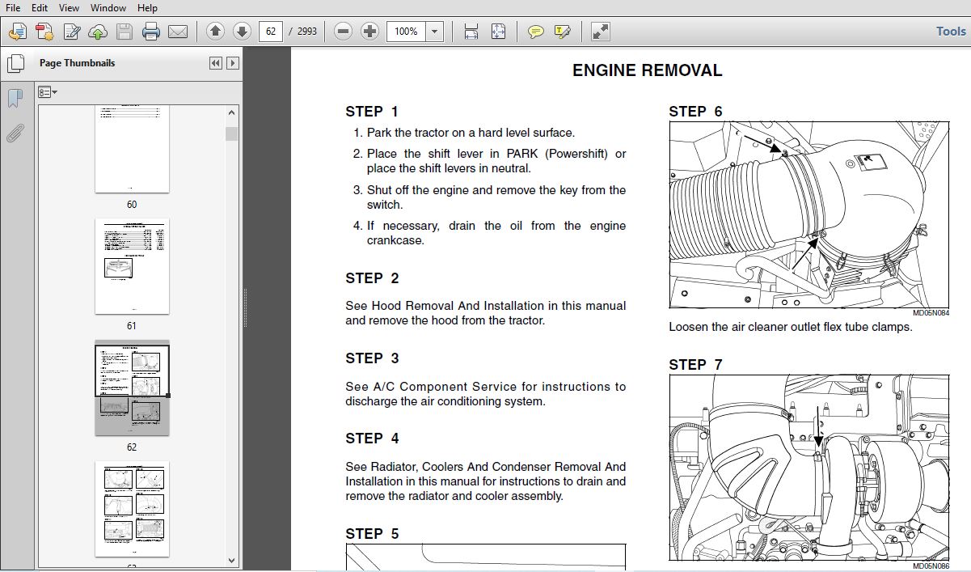Click the STEP 7 heading
This screenshot has height=572, width=971.
pyautogui.click(x=695, y=365)
